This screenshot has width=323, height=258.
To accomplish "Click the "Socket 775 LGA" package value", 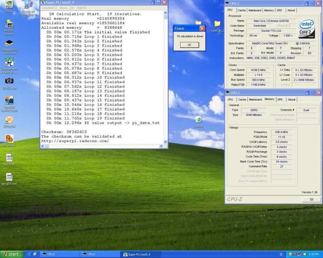I will pos(271,31).
